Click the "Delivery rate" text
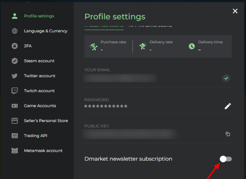246x179 pixels. click(x=161, y=42)
